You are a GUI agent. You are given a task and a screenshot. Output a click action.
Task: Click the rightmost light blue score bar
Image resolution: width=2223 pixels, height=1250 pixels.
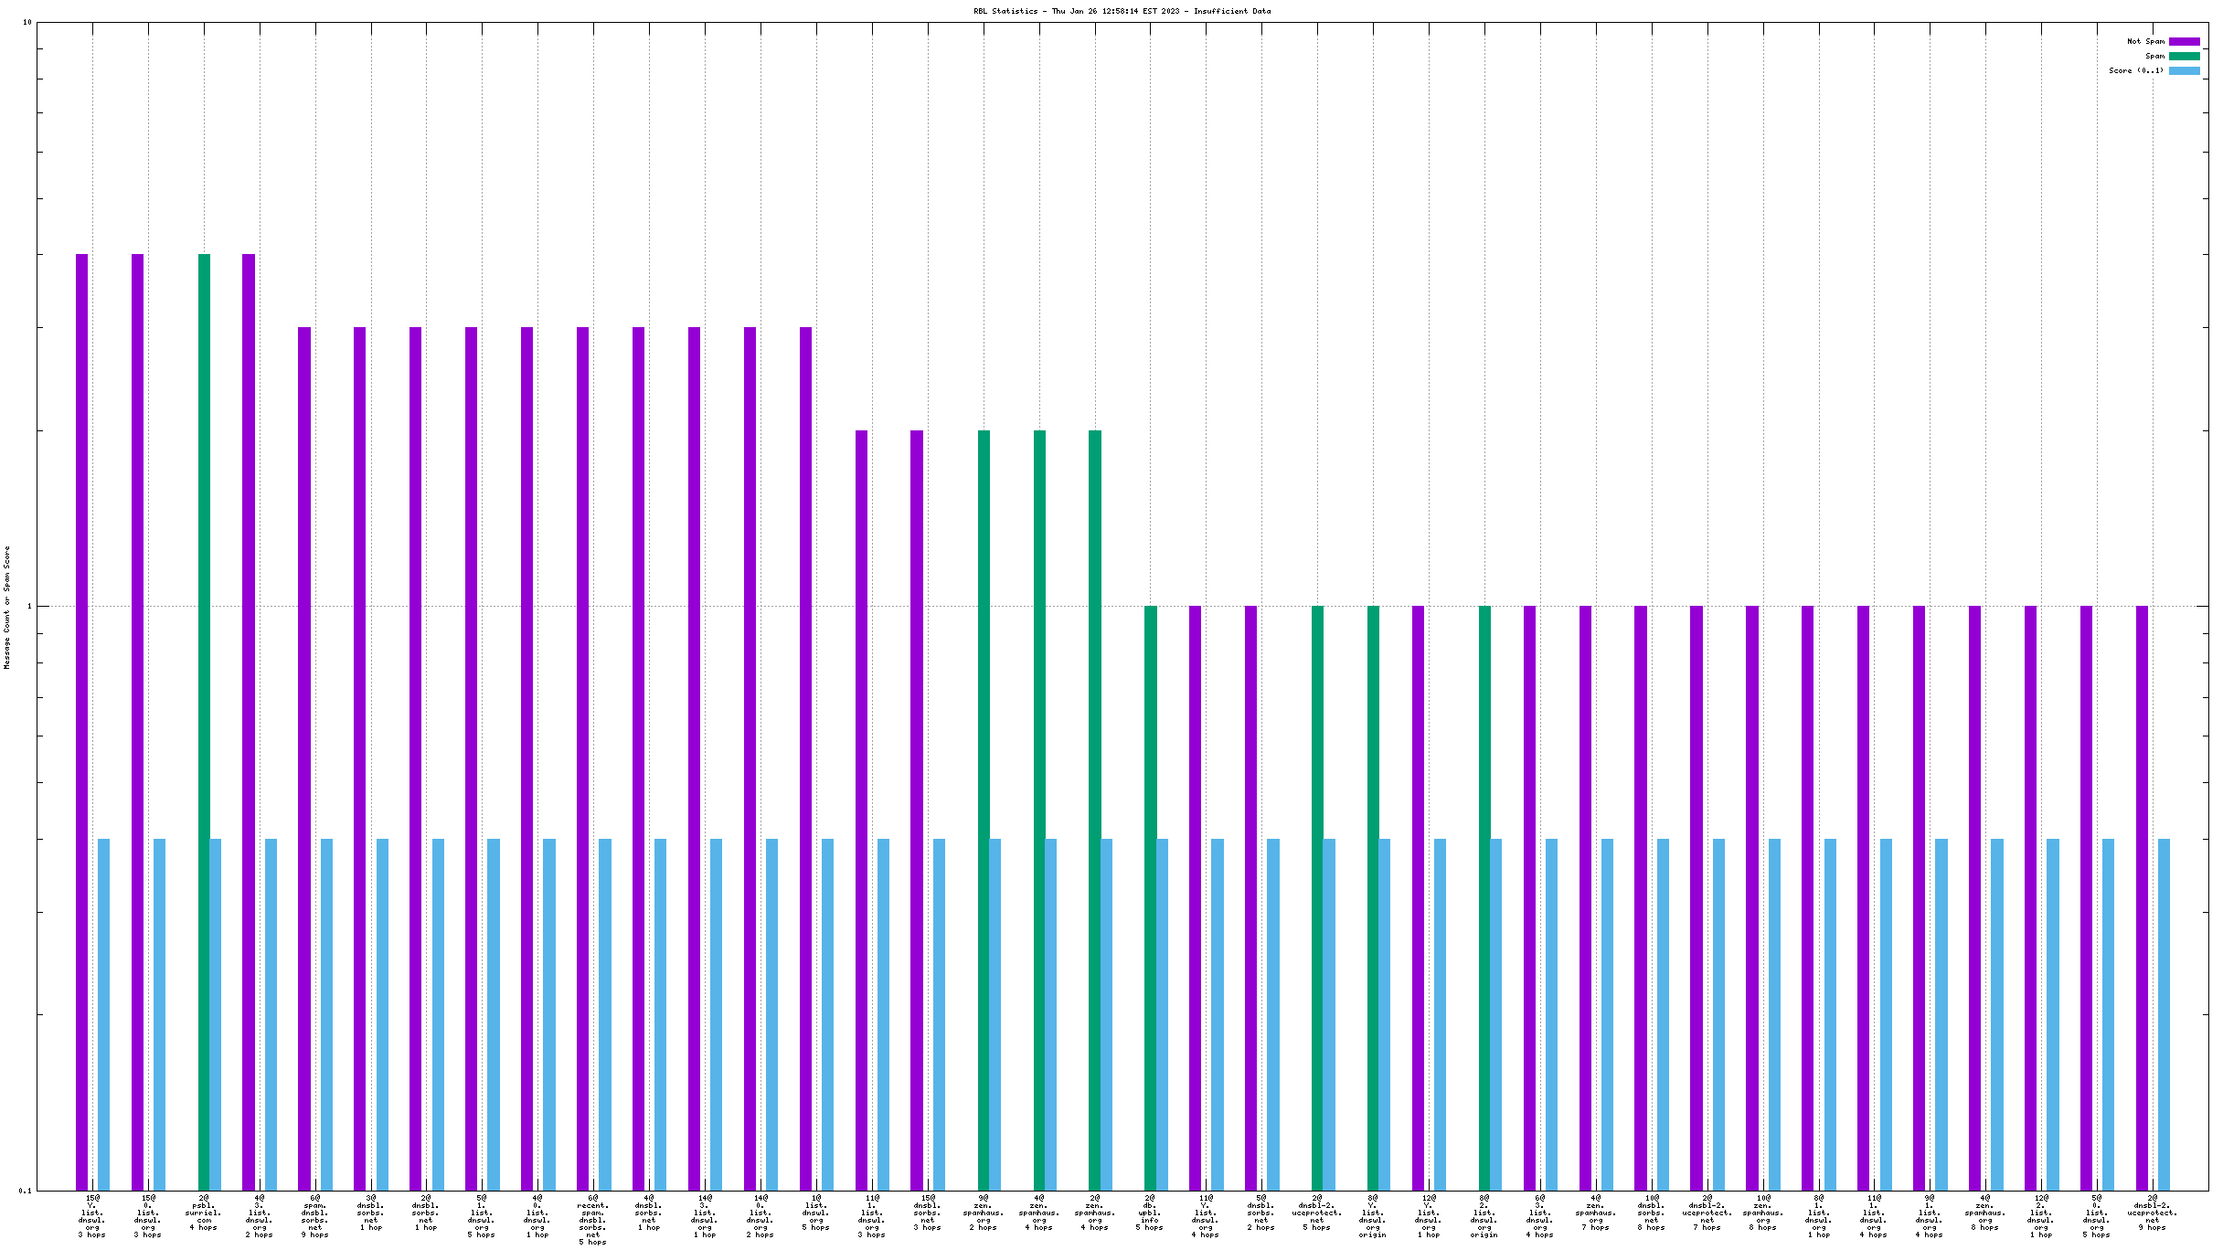[2164, 1014]
